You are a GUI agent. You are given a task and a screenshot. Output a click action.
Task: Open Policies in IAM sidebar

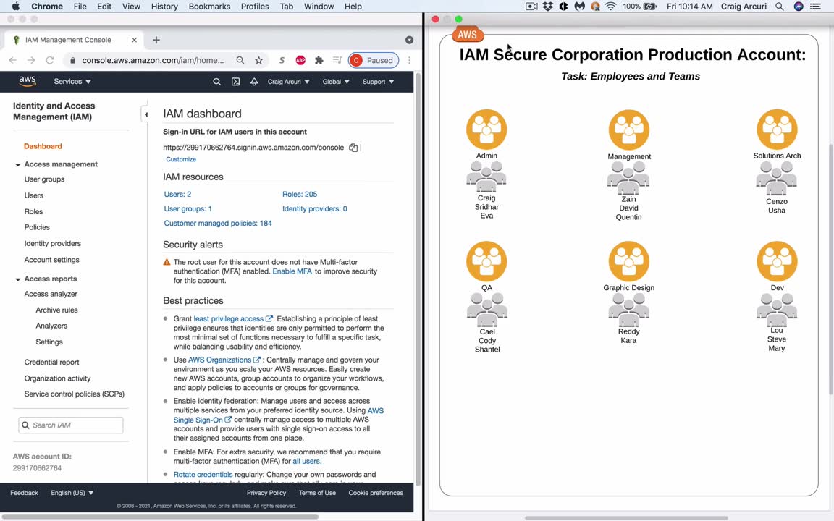[37, 227]
